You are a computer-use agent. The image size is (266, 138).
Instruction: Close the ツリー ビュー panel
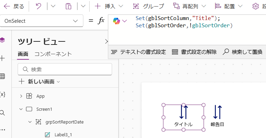click(107, 41)
